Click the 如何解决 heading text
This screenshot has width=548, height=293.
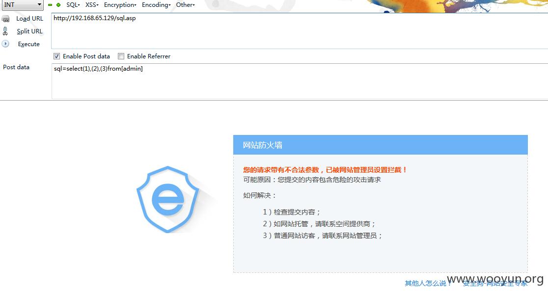click(259, 195)
